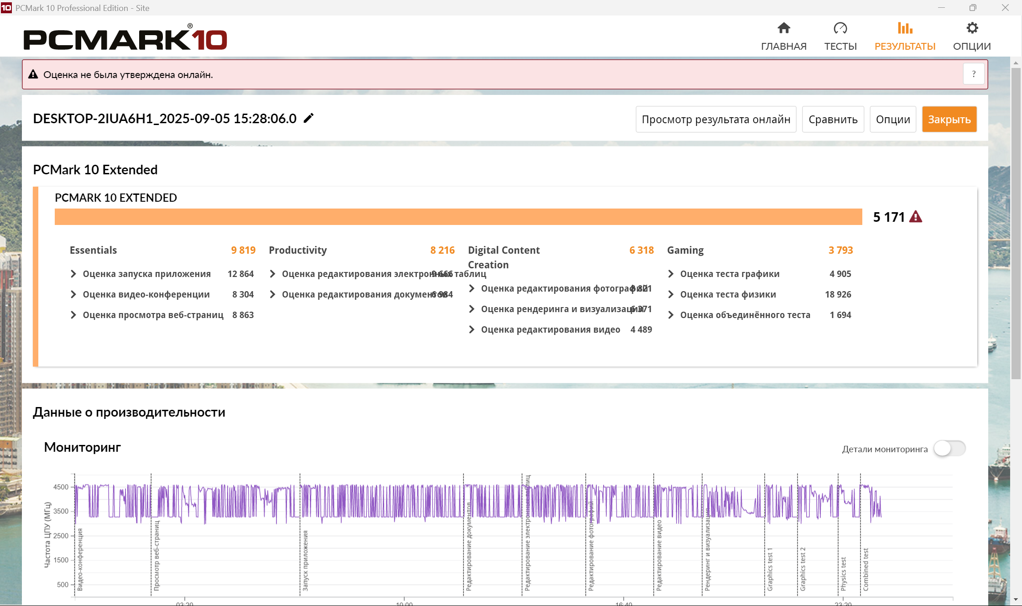Click Просмотр результата онлайн button
The width and height of the screenshot is (1022, 606).
pos(715,120)
